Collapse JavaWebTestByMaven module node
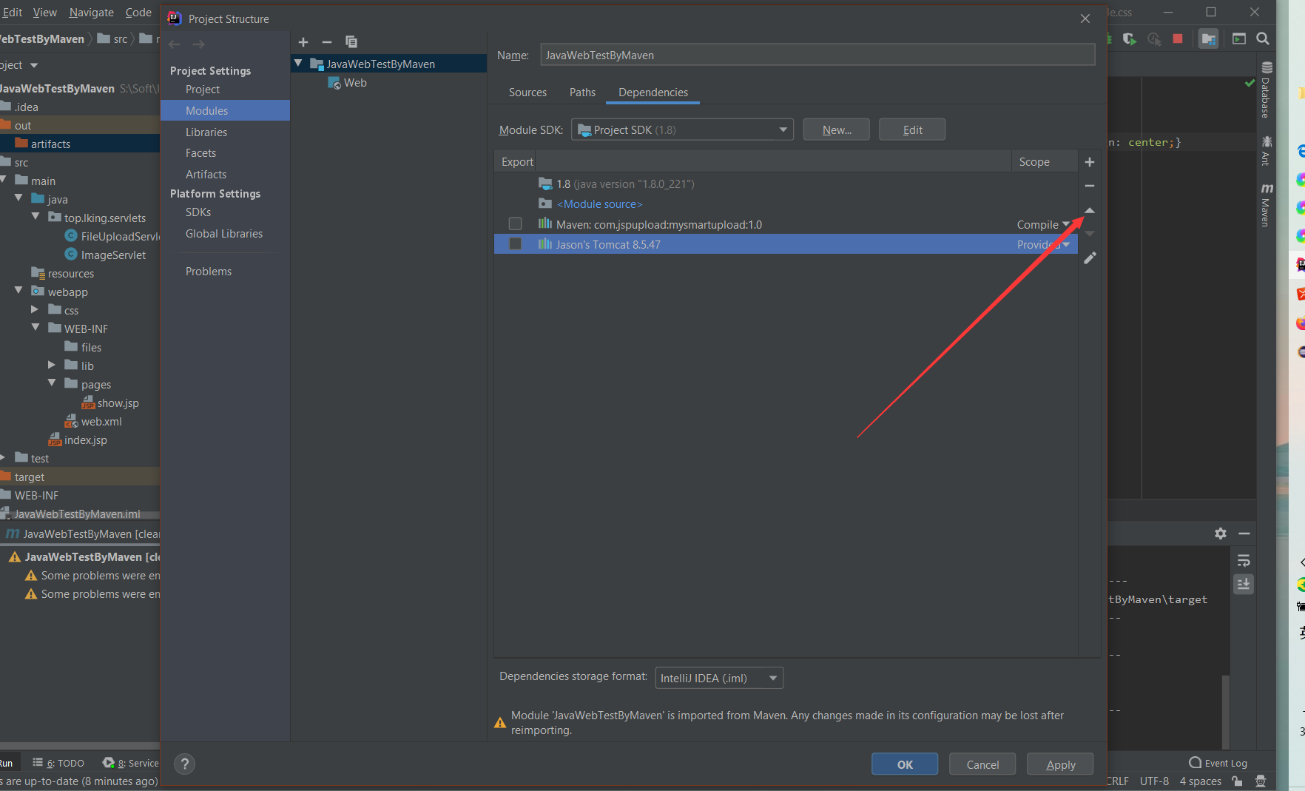Screen dimensions: 1305x791 point(298,64)
